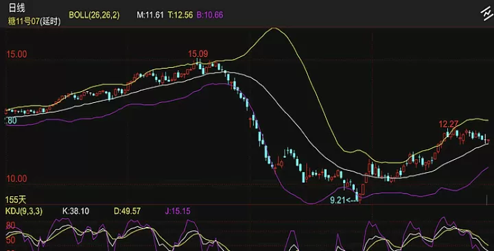Screen dimensions: 494x251
Task: Open the BOLL(26,26,2) indicator settings
Action: 94,15
